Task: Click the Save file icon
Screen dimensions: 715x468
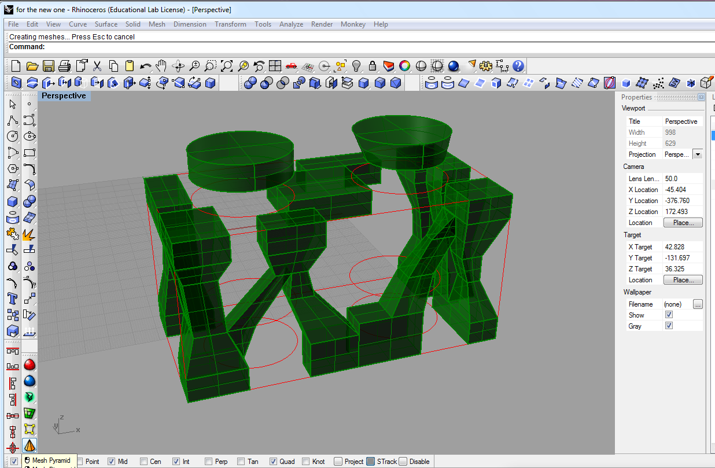Action: coord(49,66)
